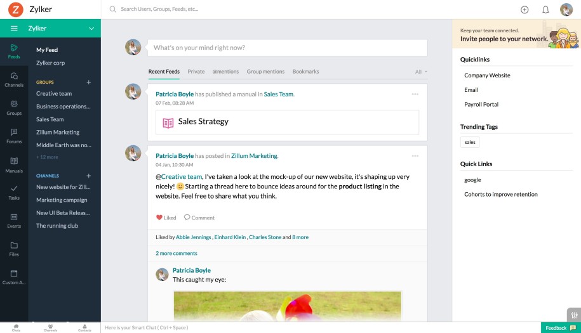
Task: Click the What's on your mind field
Action: click(288, 48)
